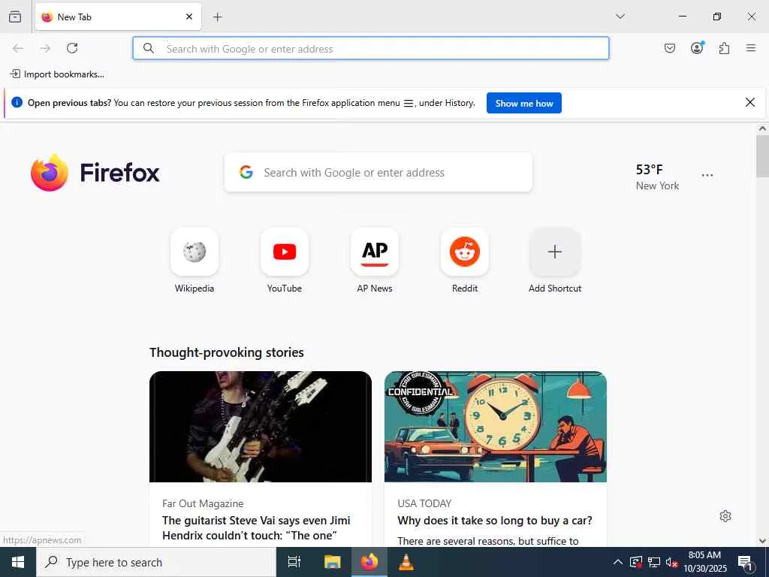769x577 pixels.
Task: Click the Firefox logo on the new tab page
Action: click(x=95, y=173)
